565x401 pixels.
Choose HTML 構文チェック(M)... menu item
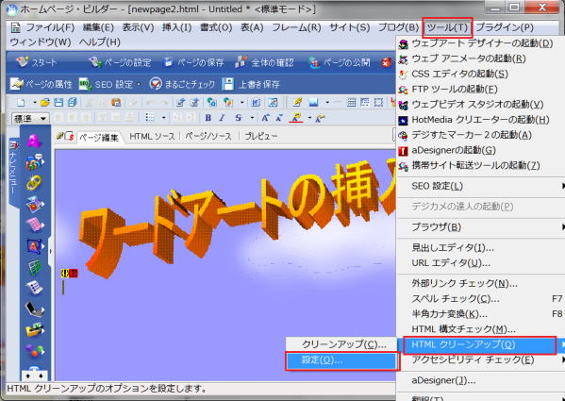pos(481,329)
